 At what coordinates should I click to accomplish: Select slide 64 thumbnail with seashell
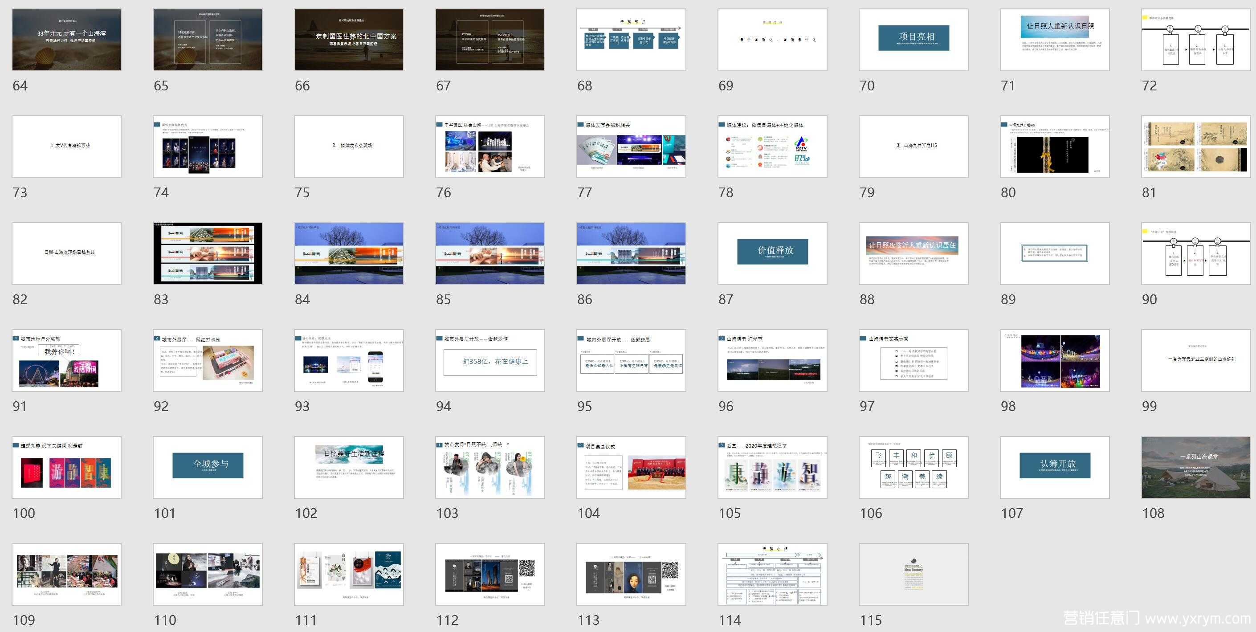66,40
